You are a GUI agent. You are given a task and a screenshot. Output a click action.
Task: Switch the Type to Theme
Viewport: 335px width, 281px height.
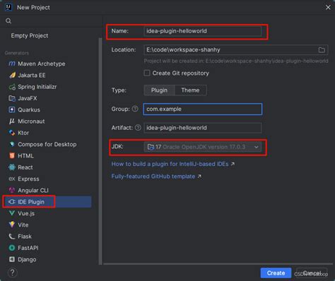click(x=190, y=90)
